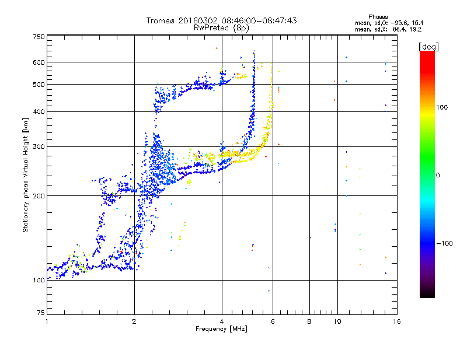Click the colorbar tick label '100'
This screenshot has height=350, width=467.
(x=442, y=107)
